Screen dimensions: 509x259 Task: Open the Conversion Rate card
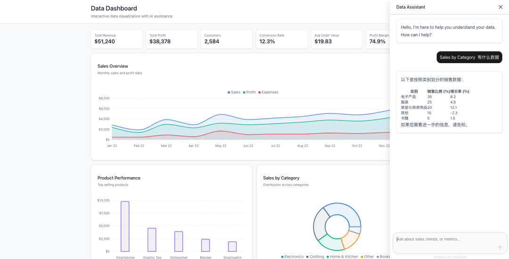point(282,39)
